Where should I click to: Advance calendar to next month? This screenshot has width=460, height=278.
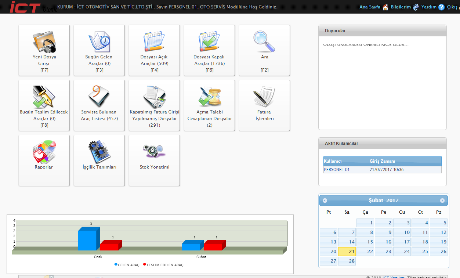click(x=442, y=201)
